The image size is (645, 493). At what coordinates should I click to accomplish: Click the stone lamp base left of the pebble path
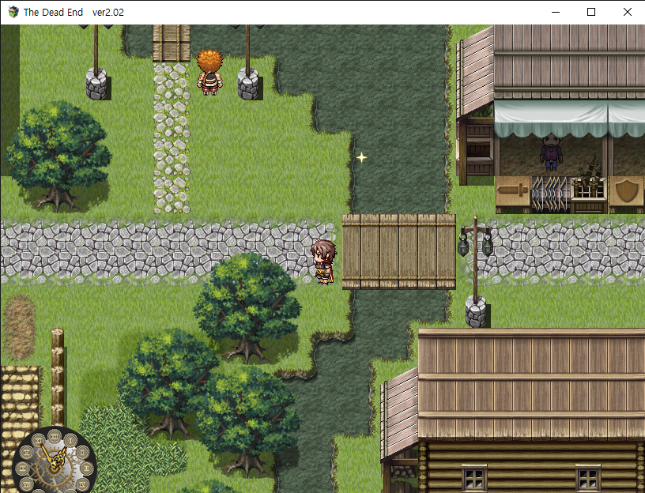[96, 85]
